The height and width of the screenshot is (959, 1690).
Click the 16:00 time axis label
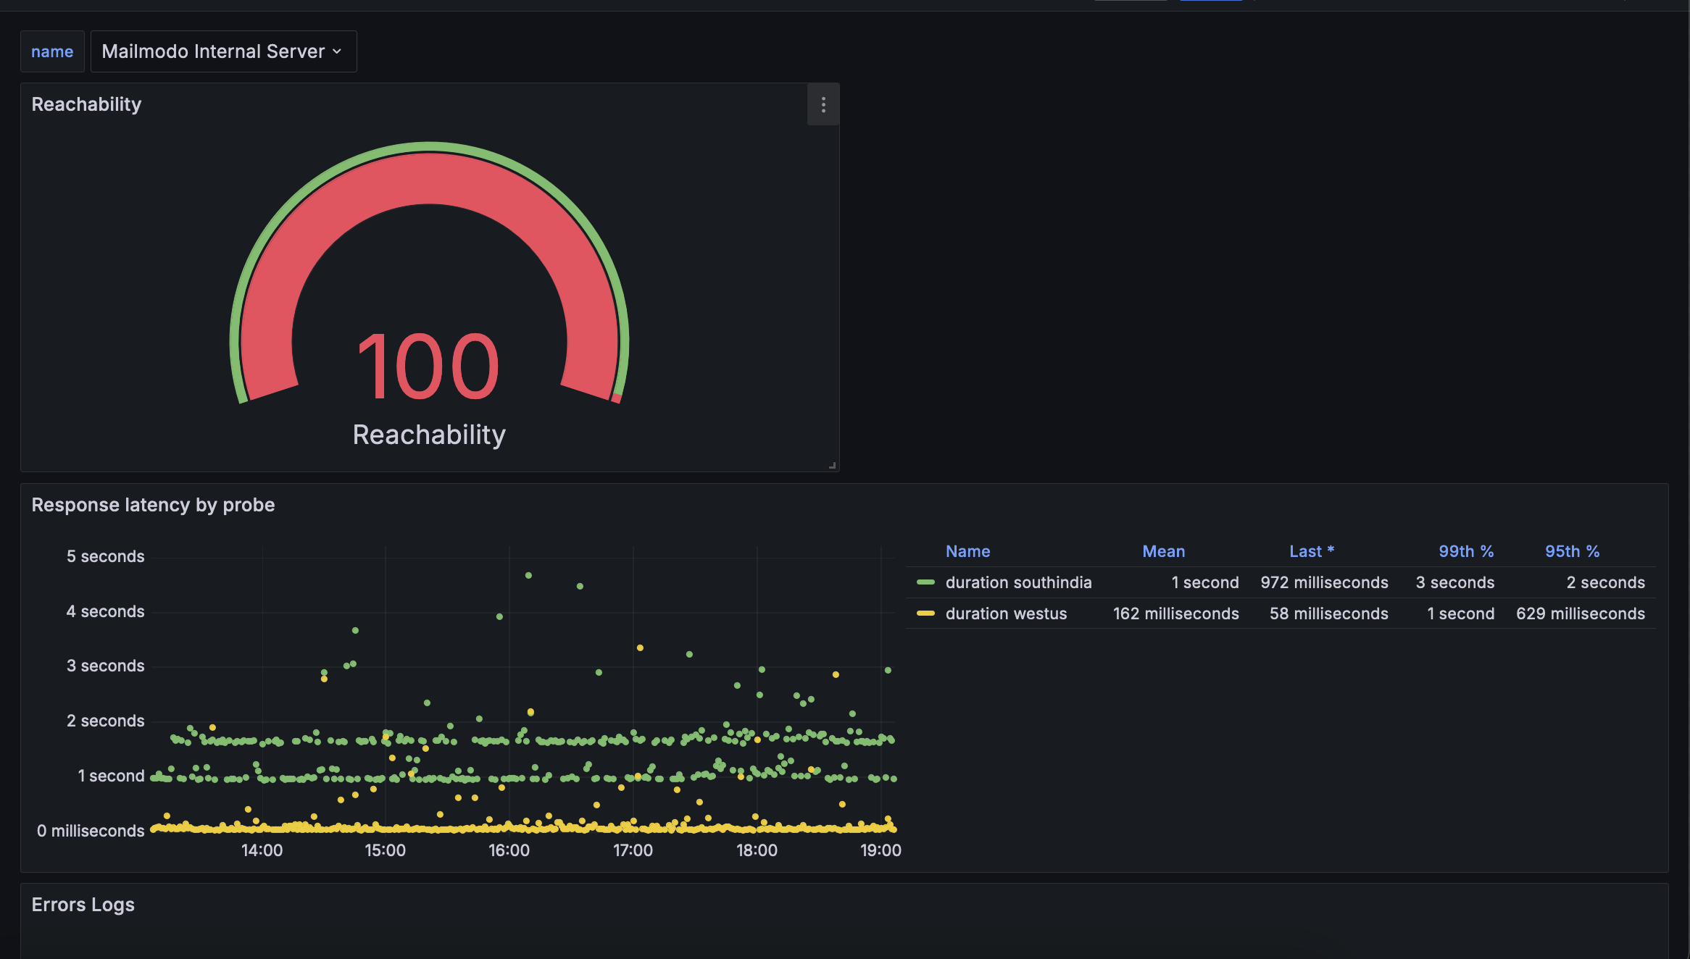(509, 850)
